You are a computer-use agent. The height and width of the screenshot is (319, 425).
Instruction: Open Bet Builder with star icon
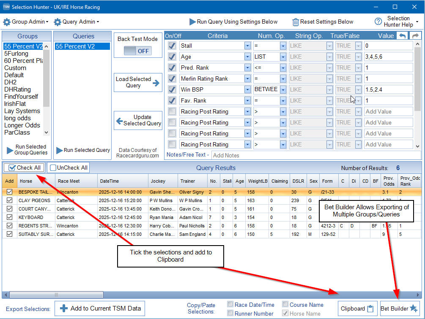click(413, 308)
